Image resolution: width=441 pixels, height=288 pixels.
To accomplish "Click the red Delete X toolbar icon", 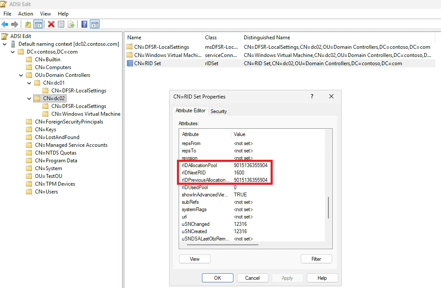I will pos(51,25).
